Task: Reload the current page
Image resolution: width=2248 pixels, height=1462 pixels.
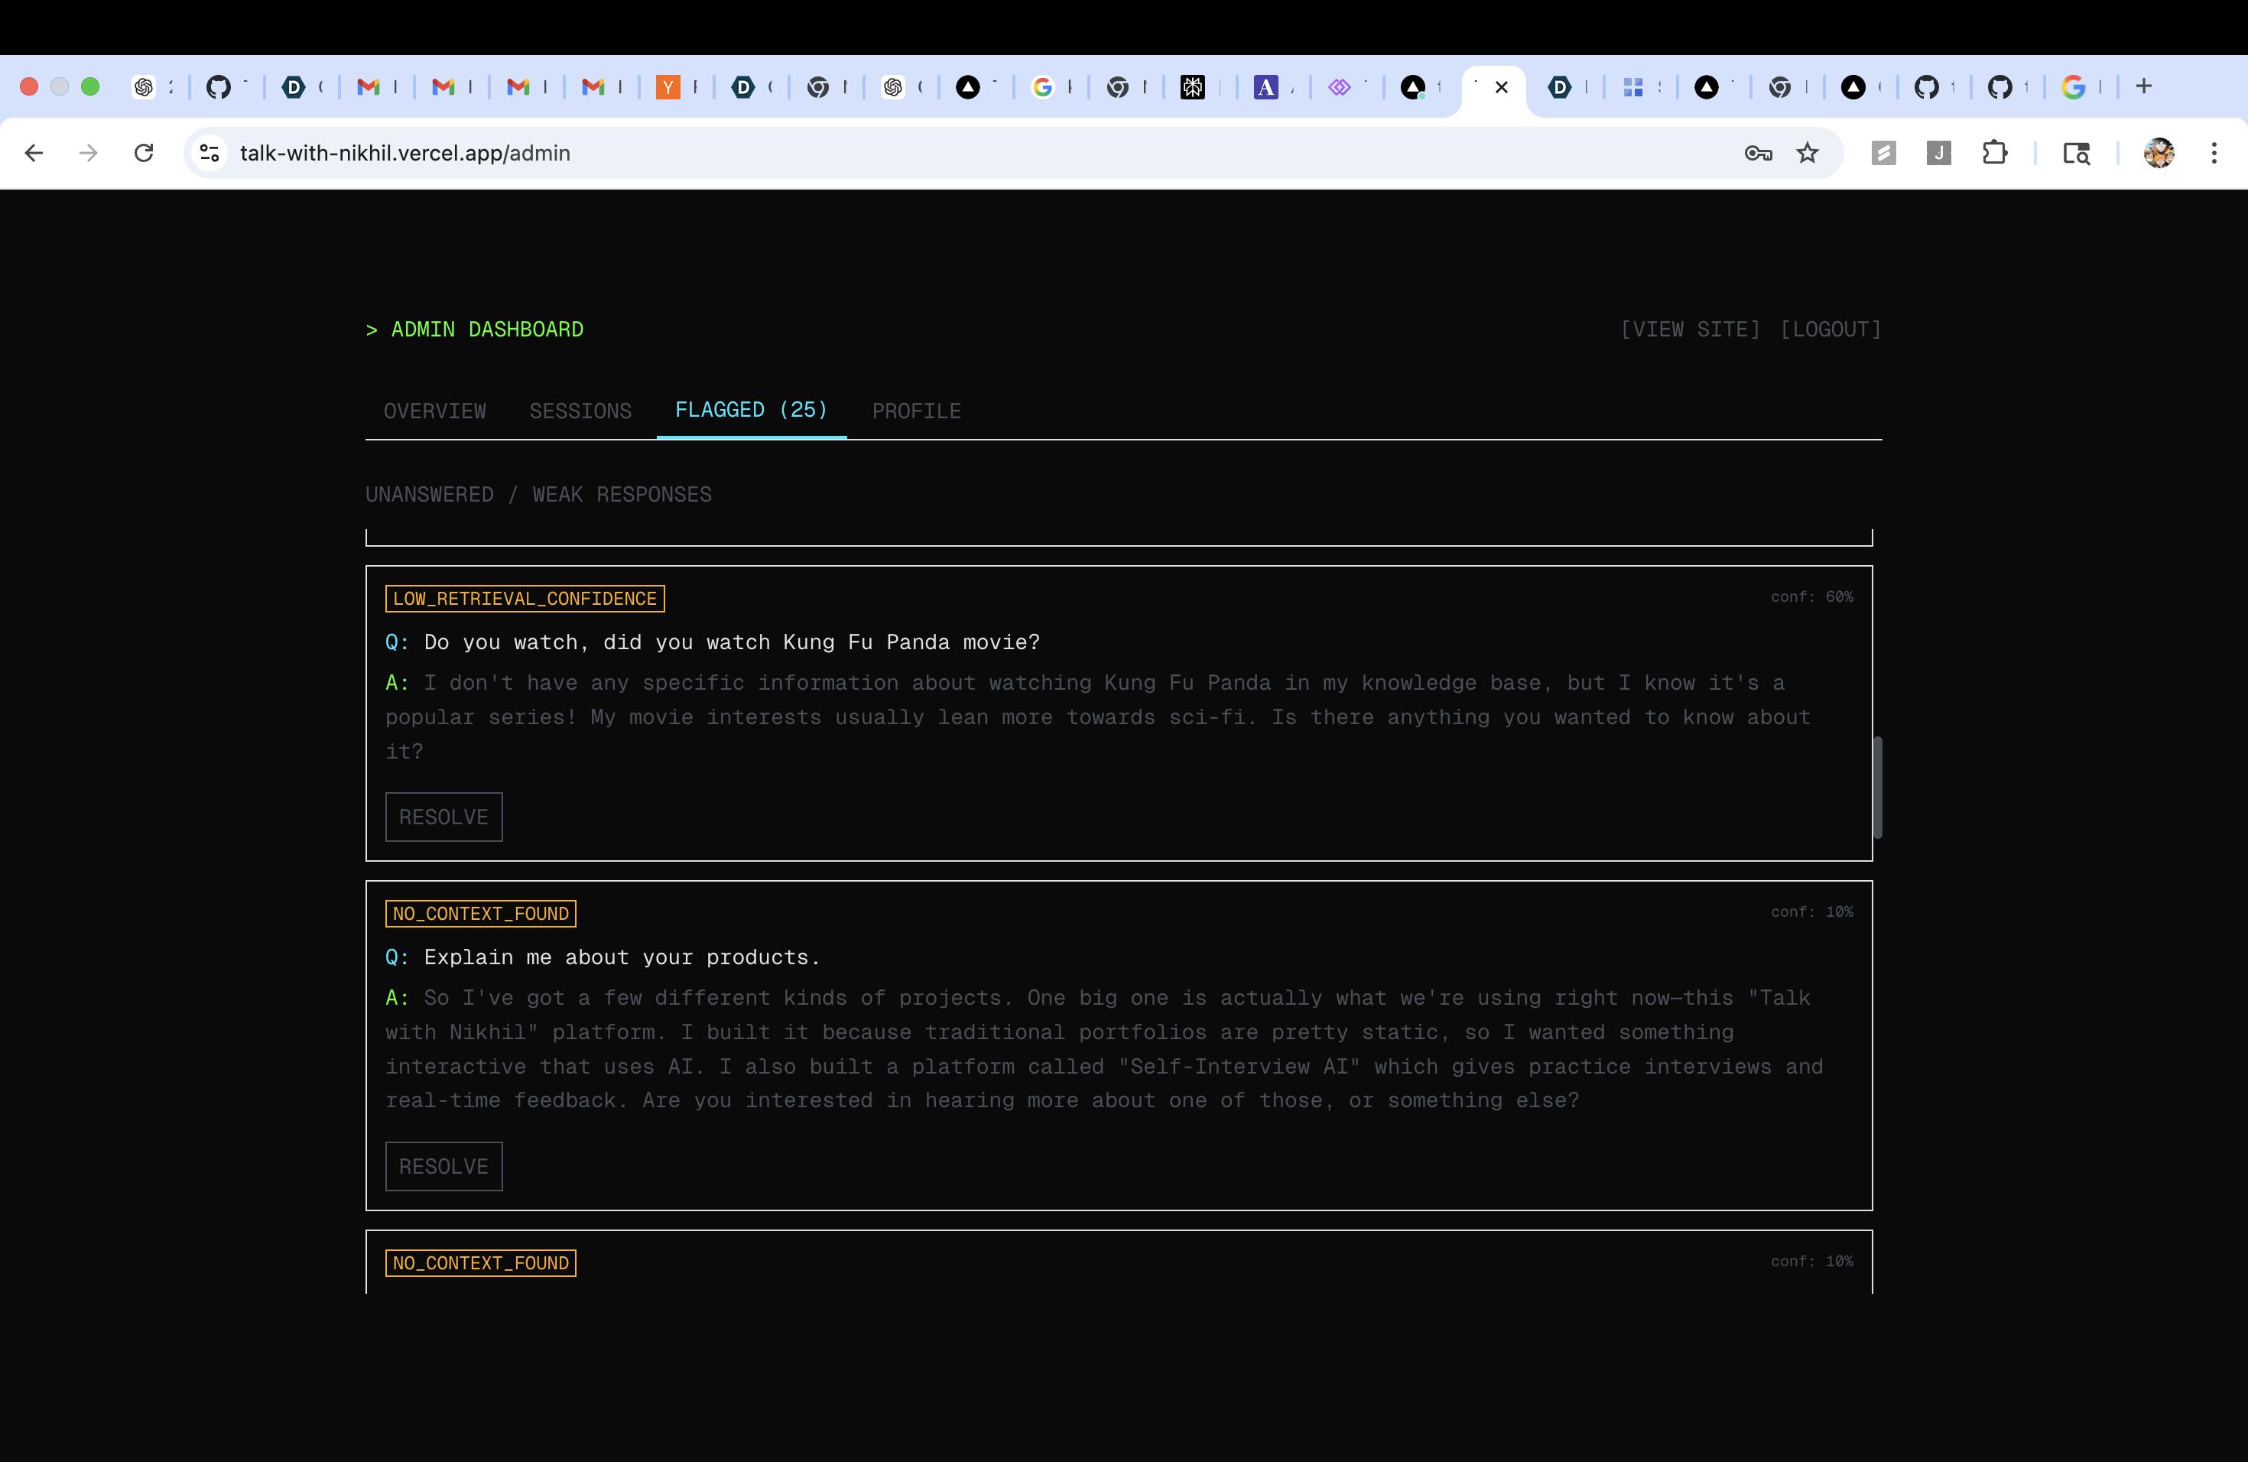Action: 144,153
